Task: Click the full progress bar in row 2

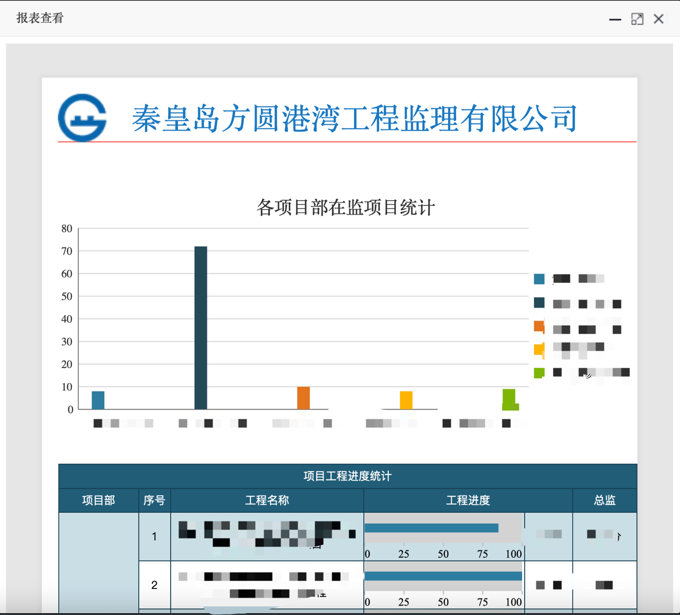Action: (443, 576)
